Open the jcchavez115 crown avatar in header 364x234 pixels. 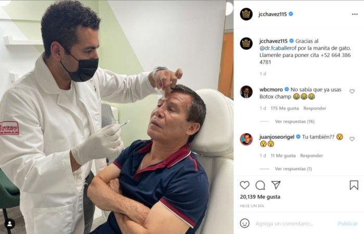(x=246, y=14)
